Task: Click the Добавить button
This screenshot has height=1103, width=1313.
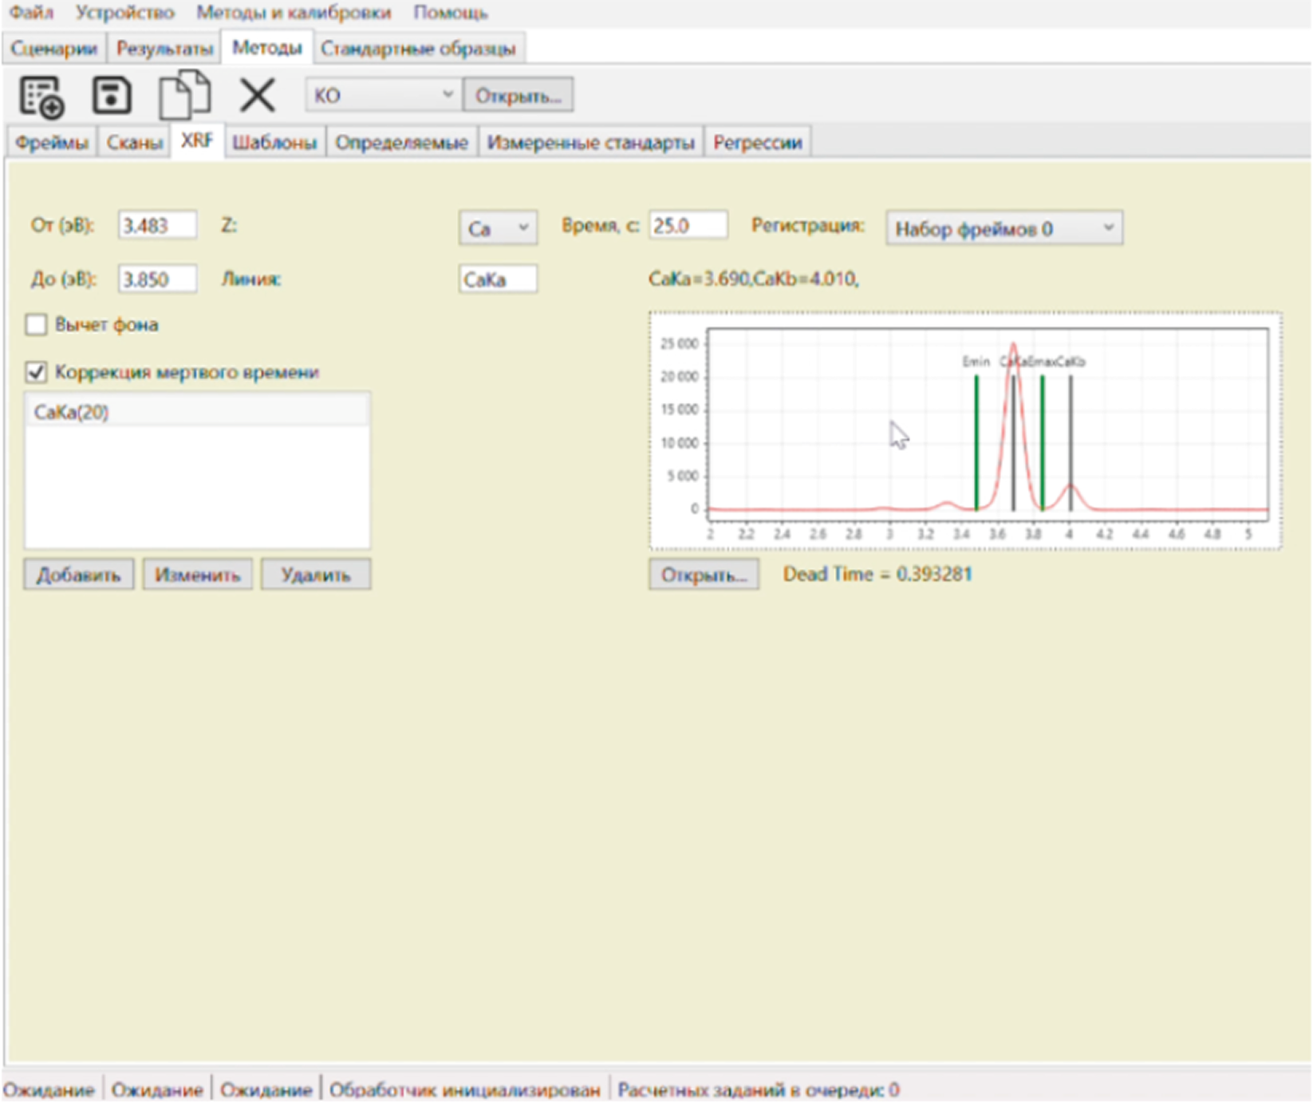Action: 78,575
